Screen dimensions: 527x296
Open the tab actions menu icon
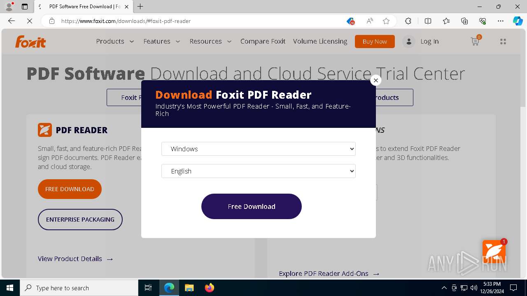coord(25,7)
